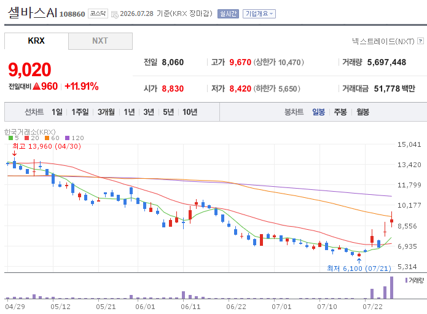The width and height of the screenshot is (427, 314).
Task: Click the current price 9,020
Action: (x=29, y=69)
